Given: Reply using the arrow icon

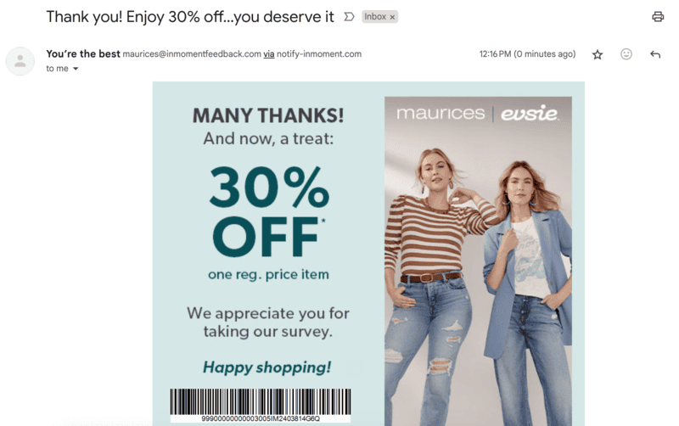Looking at the screenshot, I should pos(655,54).
